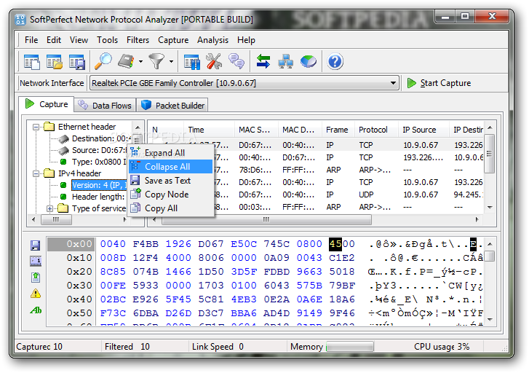The width and height of the screenshot is (529, 373).
Task: Select the Type: 0x0800 tree item
Action: pos(99,162)
